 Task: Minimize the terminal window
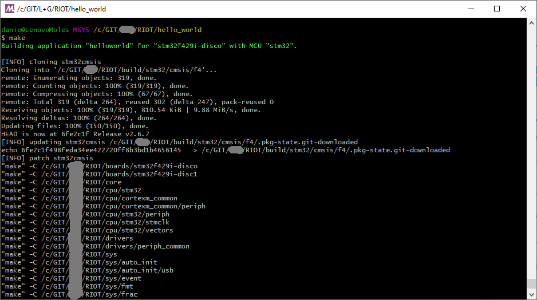click(x=471, y=9)
